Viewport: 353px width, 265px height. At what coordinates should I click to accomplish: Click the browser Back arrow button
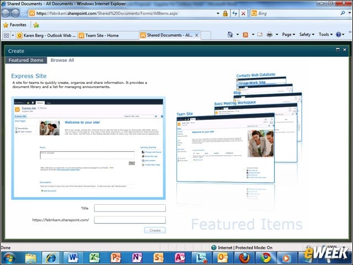(x=6, y=13)
